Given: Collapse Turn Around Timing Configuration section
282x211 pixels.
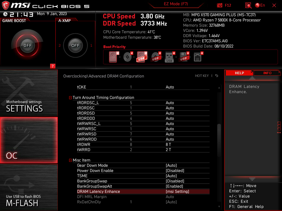Looking at the screenshot, I should pos(70,98).
